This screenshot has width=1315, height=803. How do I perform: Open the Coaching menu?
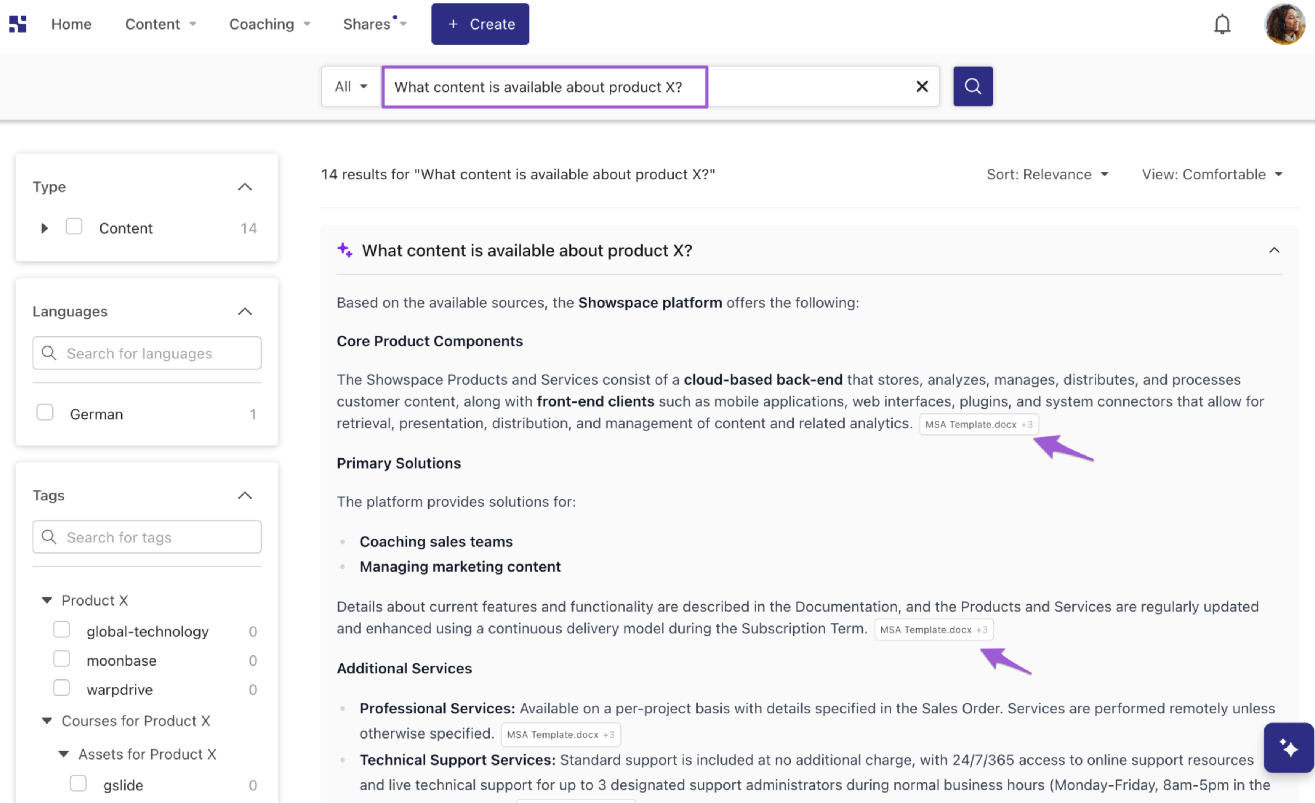tap(270, 24)
